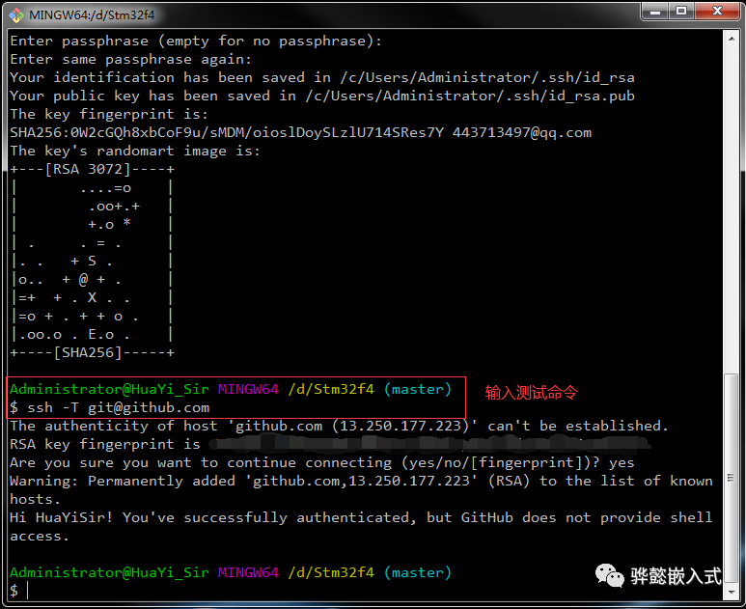The image size is (746, 609).
Task: Click the scrollbar up arrow
Action: [x=732, y=38]
